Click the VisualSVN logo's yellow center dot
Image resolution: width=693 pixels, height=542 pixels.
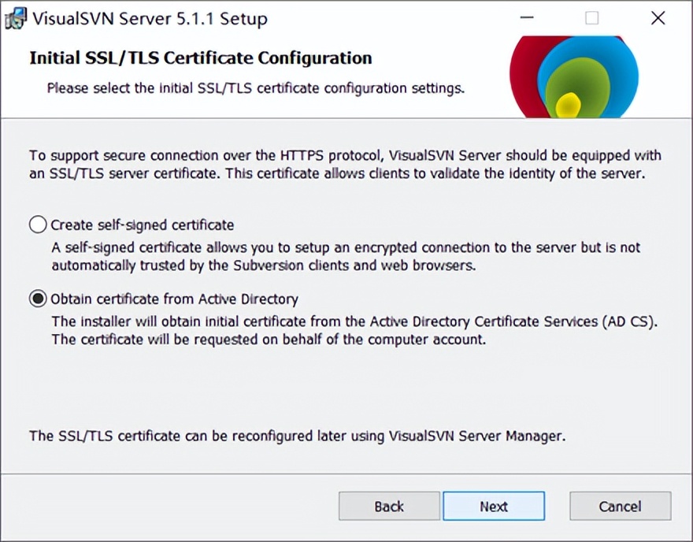click(568, 106)
